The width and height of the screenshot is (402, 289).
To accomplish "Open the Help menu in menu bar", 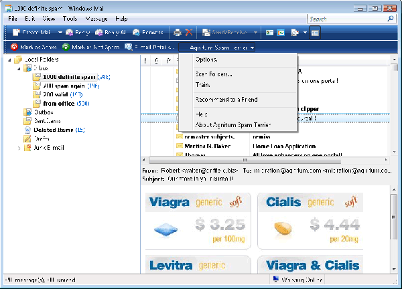I will [121, 19].
